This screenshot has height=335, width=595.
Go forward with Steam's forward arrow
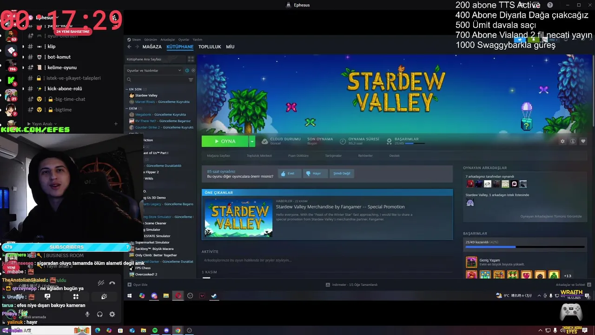(137, 47)
